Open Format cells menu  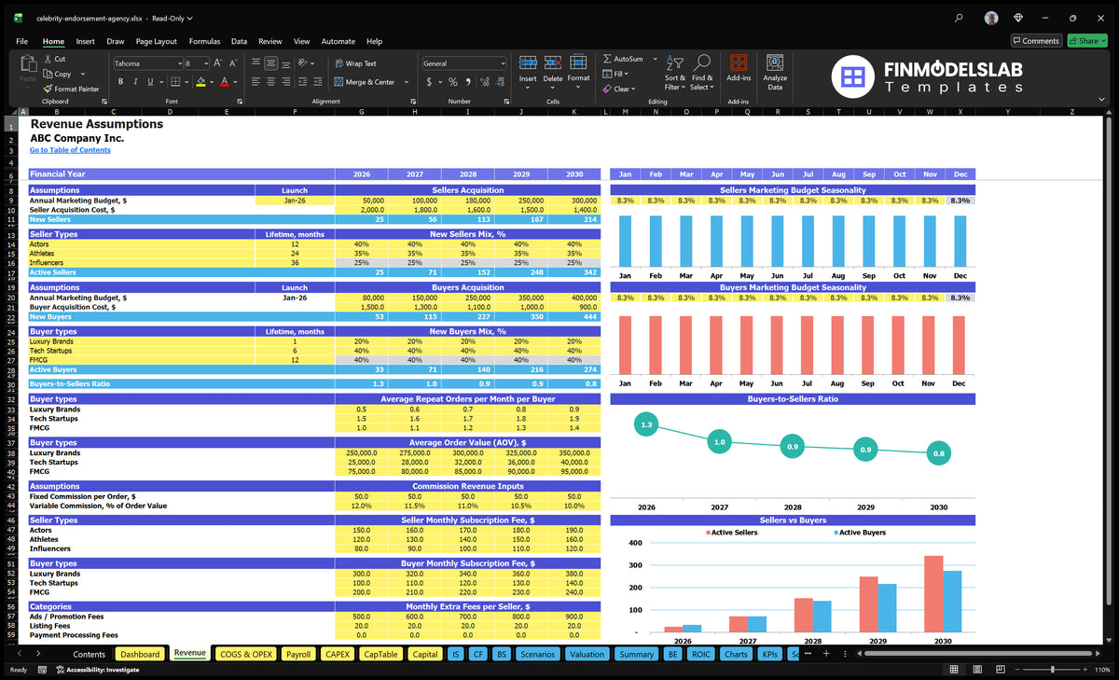coord(578,72)
